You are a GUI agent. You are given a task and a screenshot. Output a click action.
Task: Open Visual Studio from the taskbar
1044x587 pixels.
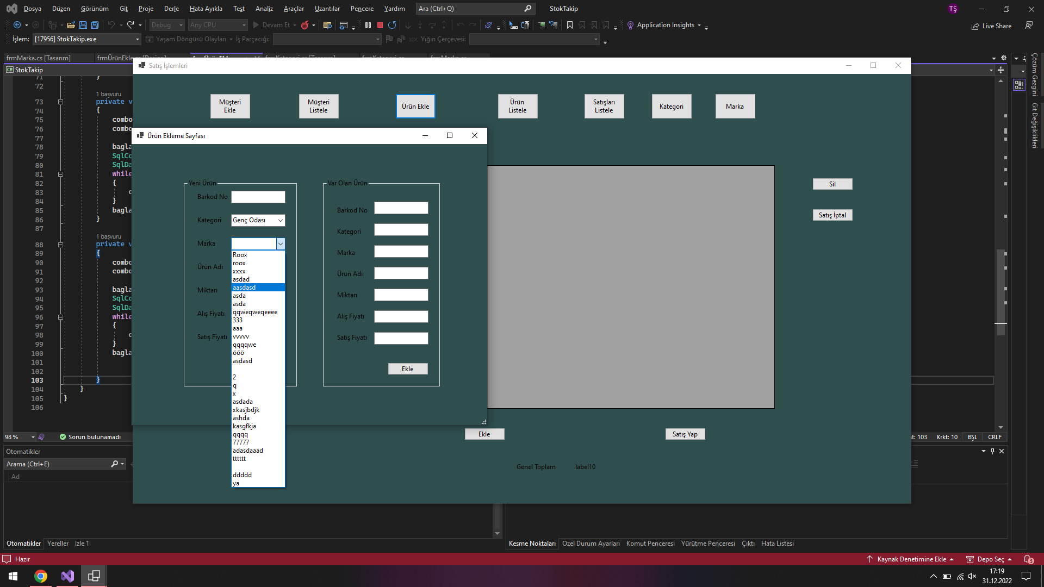coord(67,576)
